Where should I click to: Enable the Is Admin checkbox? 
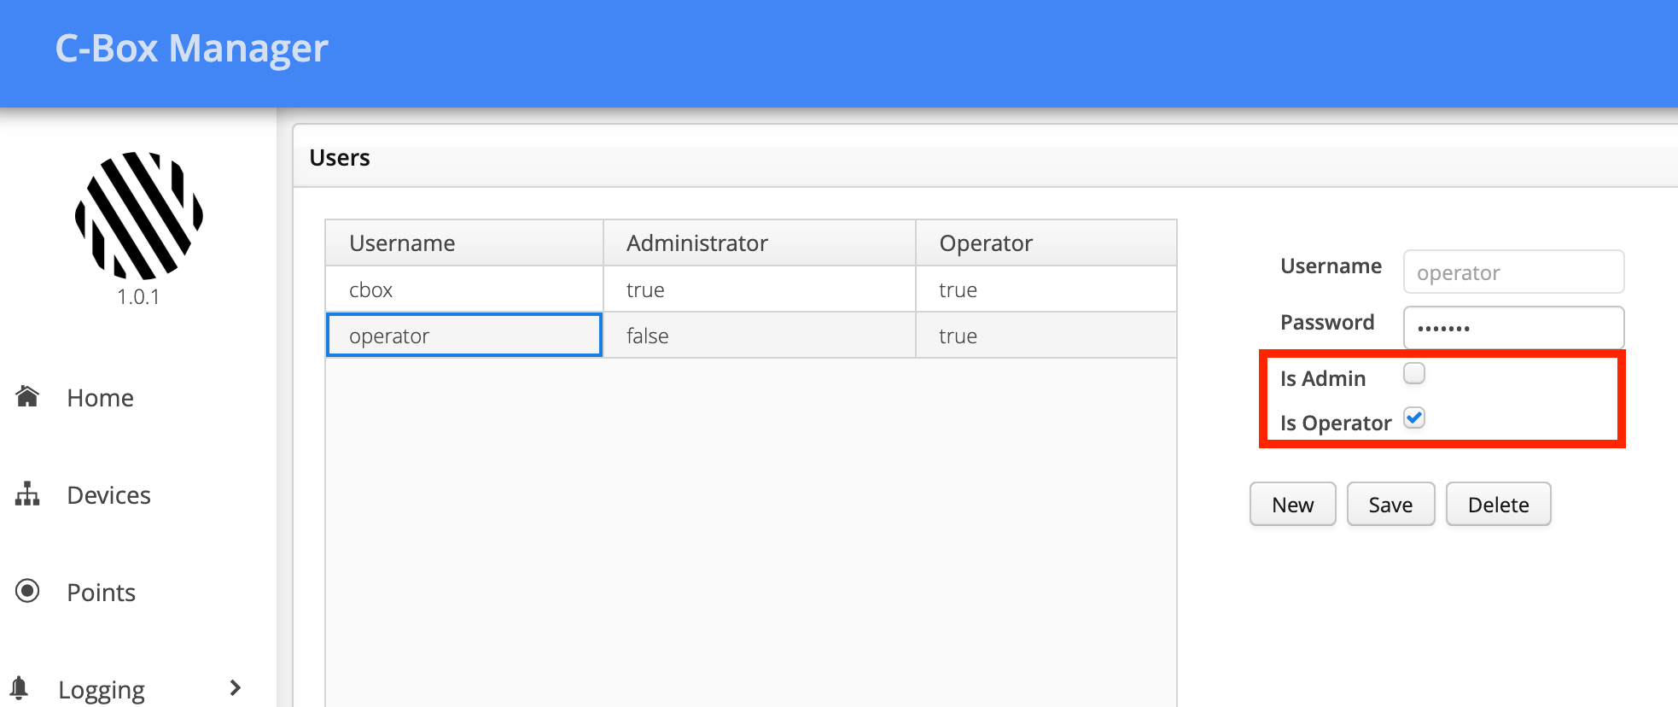(x=1414, y=374)
